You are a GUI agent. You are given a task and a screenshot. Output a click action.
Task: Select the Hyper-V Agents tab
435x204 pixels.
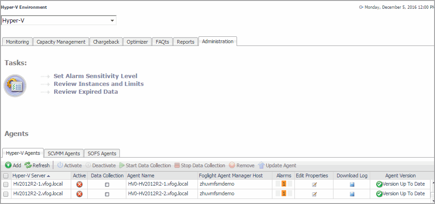(23, 153)
